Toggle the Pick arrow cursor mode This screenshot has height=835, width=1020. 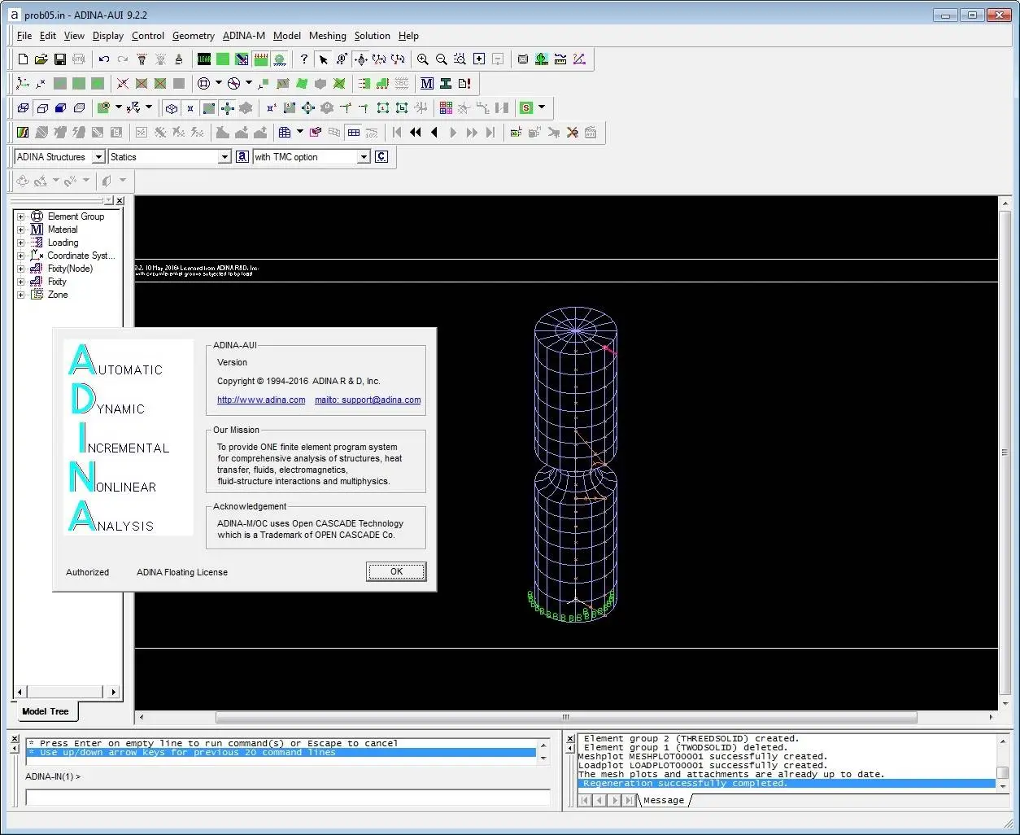click(324, 59)
